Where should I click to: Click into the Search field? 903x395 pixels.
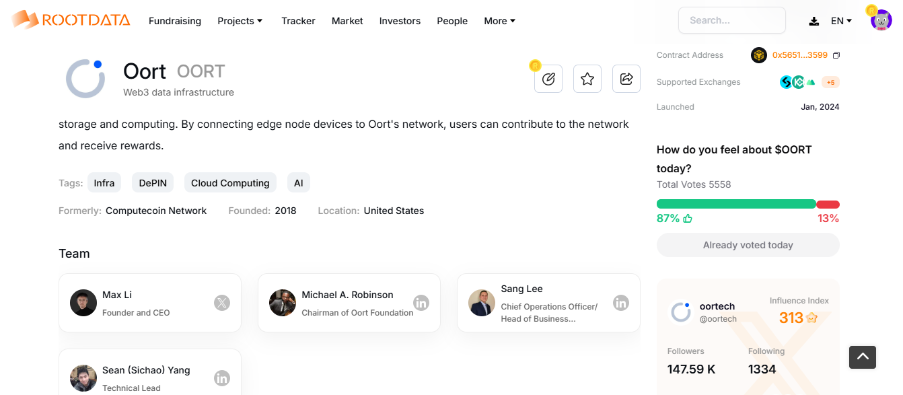pyautogui.click(x=732, y=20)
